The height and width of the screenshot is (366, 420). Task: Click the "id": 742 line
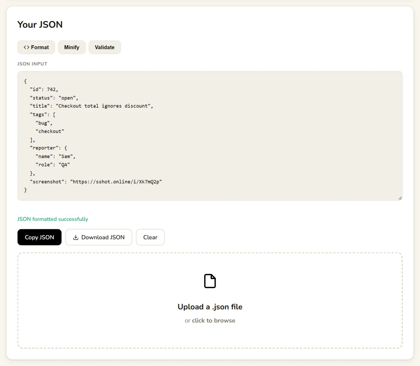[44, 89]
